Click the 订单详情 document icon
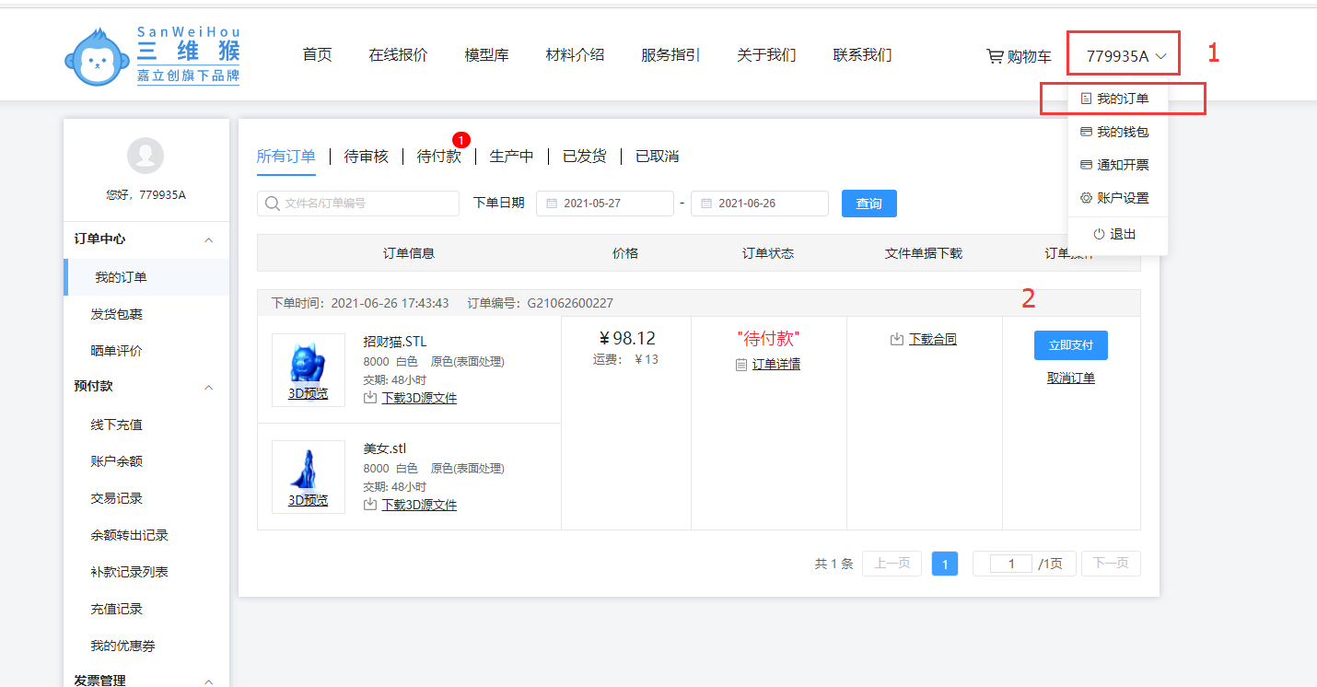The height and width of the screenshot is (687, 1317). 741,365
